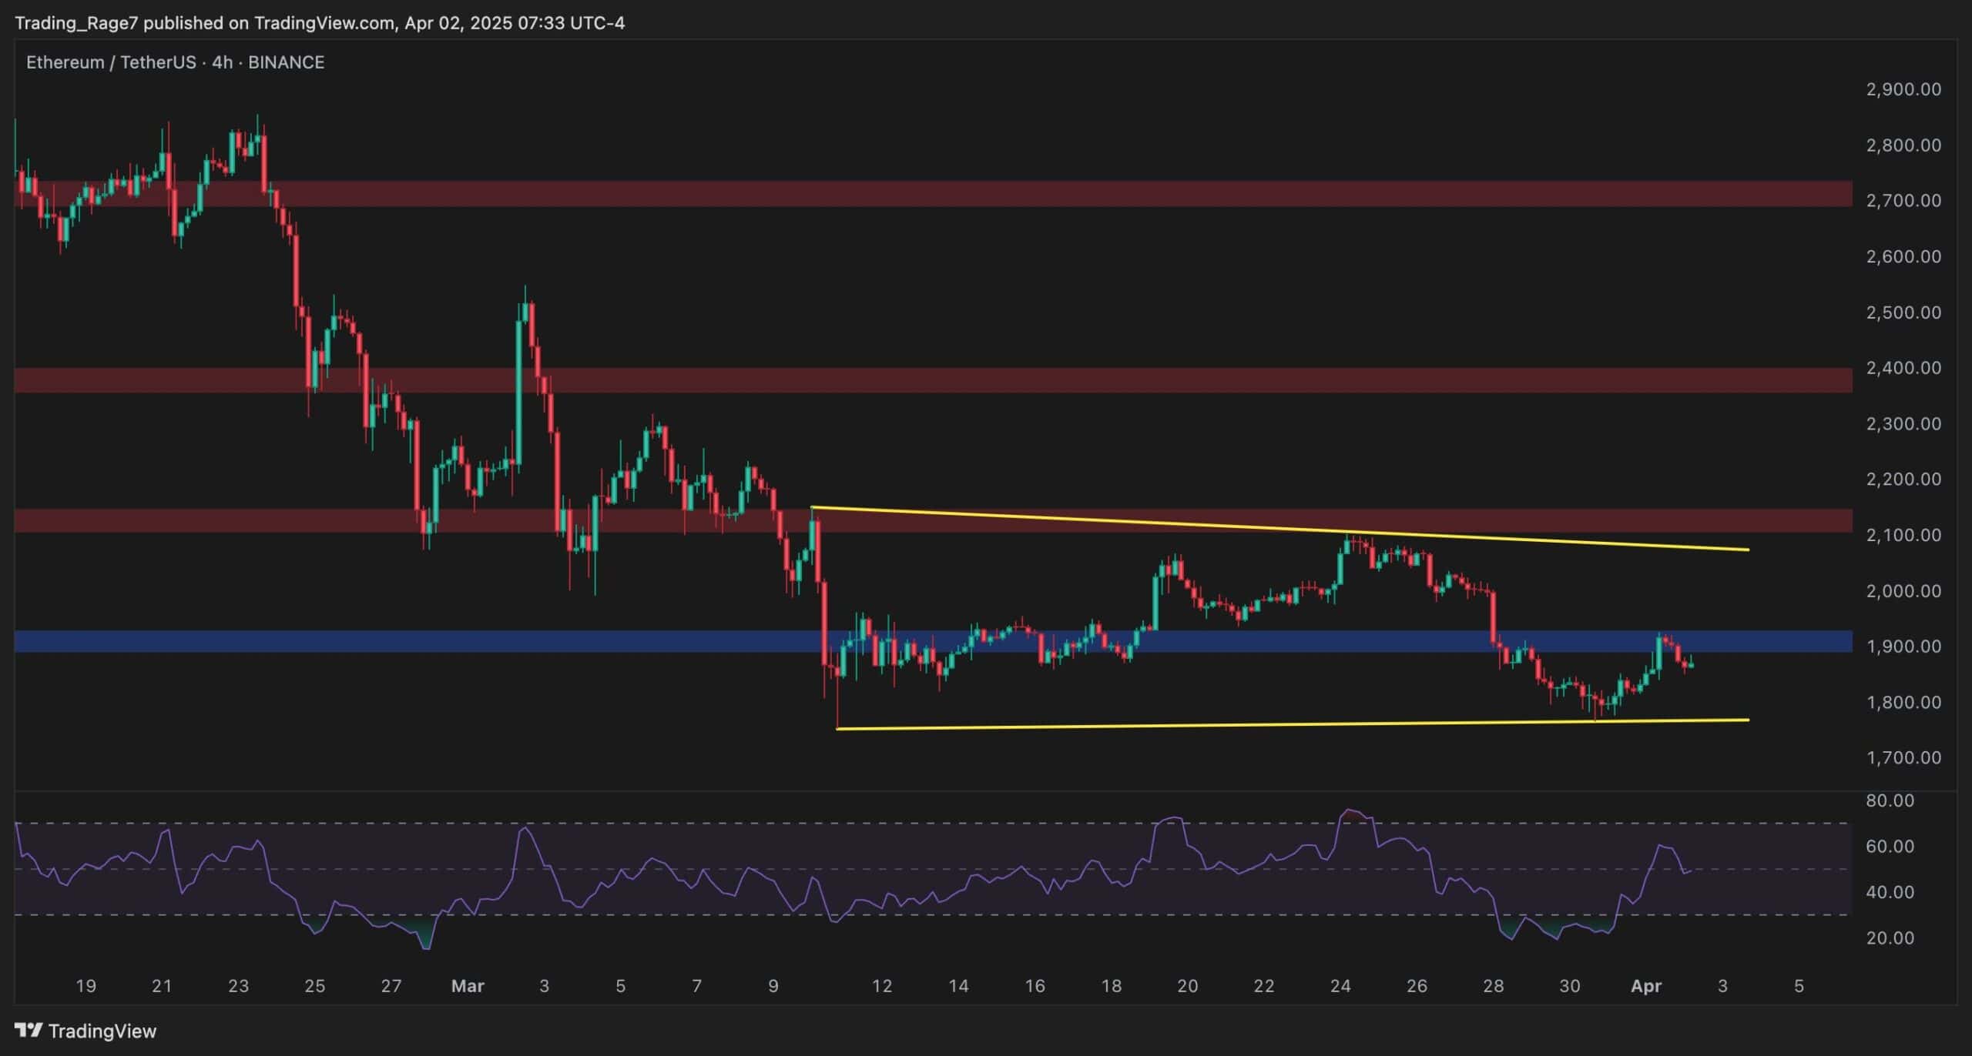Open the TradingView wordmark link
The image size is (1972, 1056).
(x=102, y=1031)
